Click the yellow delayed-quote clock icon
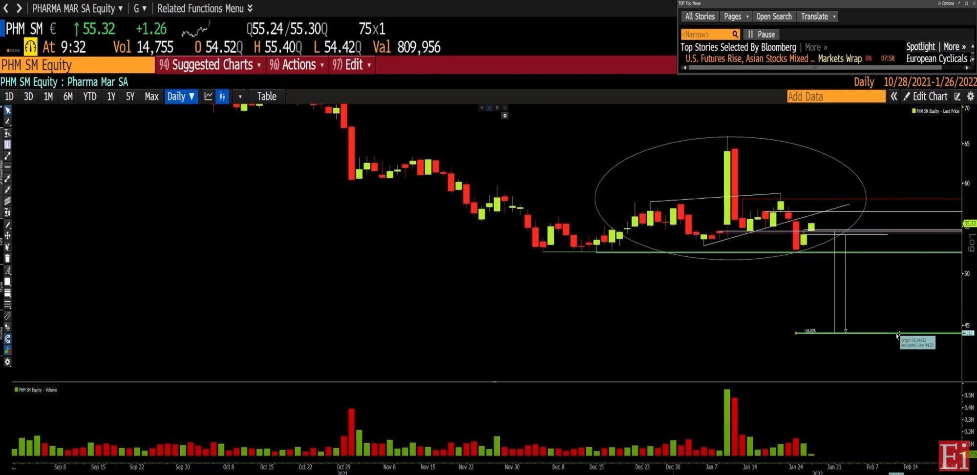The height and width of the screenshot is (475, 977). (30, 47)
